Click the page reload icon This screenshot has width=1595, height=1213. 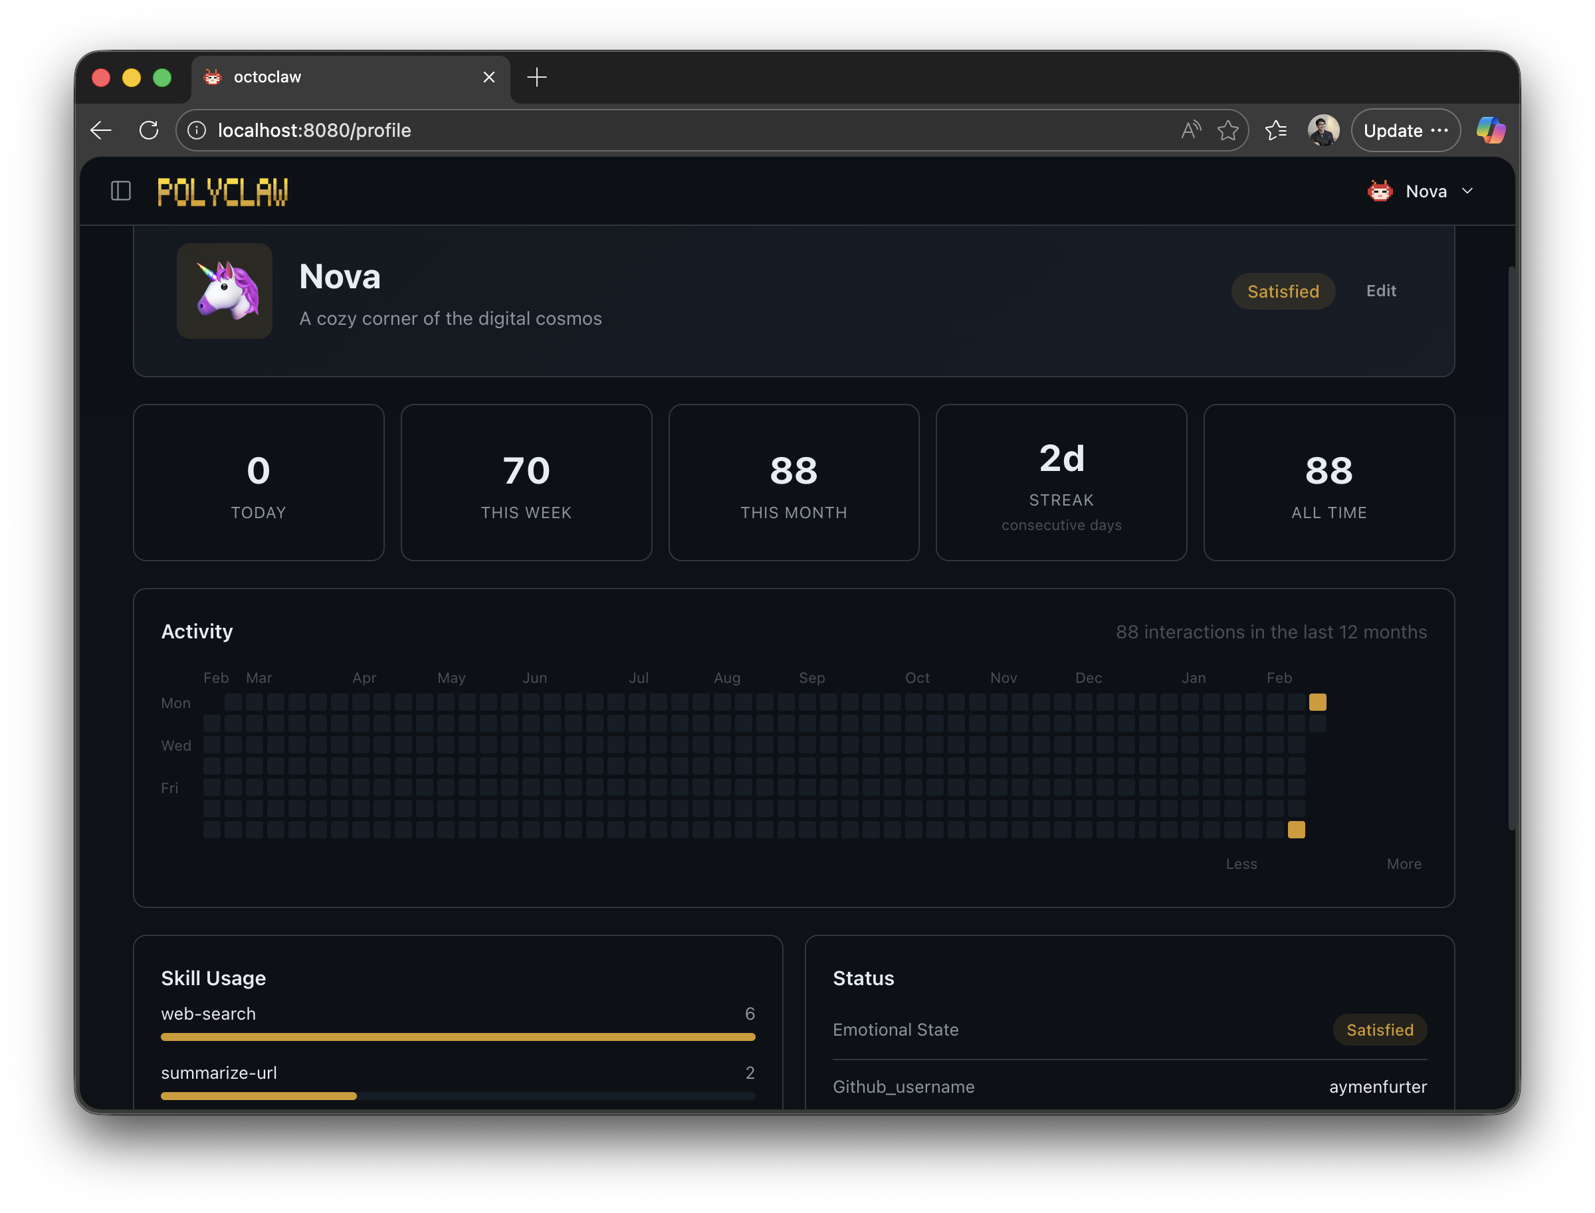[150, 131]
